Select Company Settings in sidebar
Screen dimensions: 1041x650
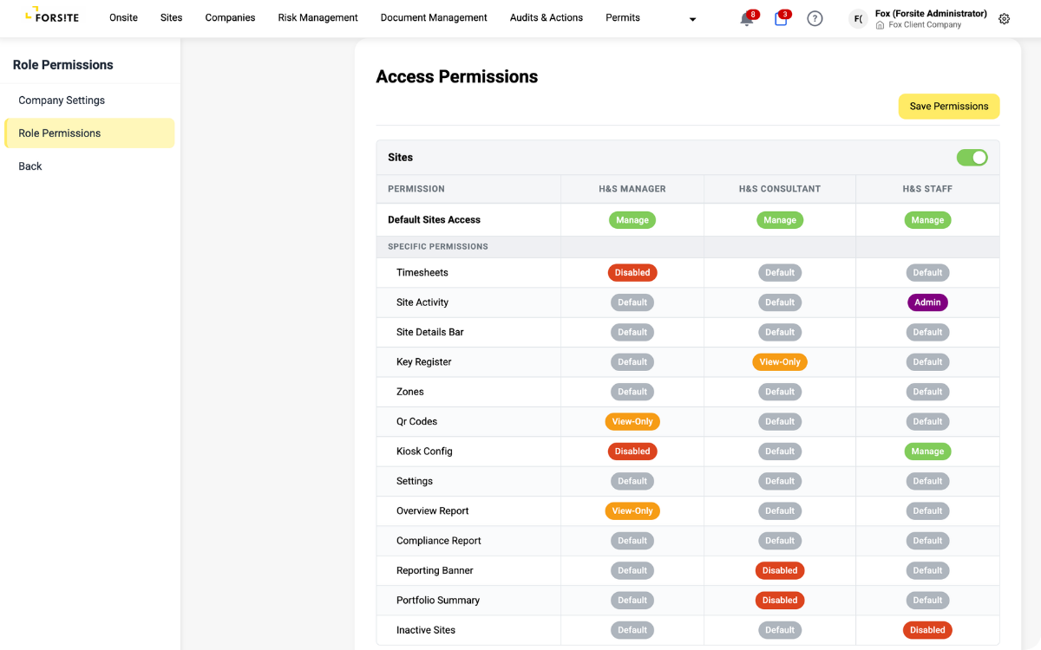click(x=62, y=101)
